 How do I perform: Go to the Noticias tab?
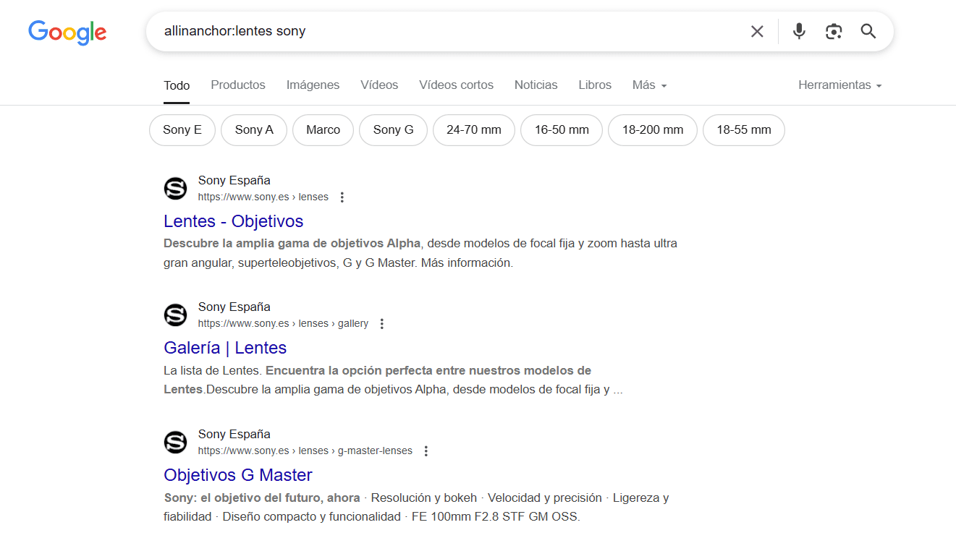pos(536,85)
